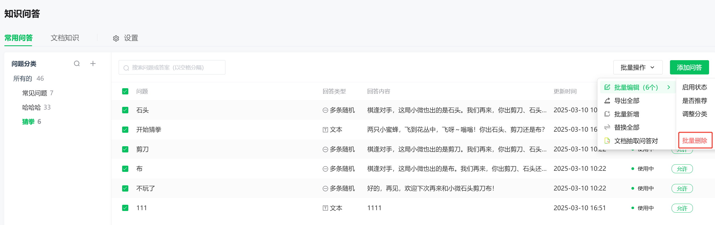Click the document extract Q&A icon
715x225 pixels.
coord(607,141)
